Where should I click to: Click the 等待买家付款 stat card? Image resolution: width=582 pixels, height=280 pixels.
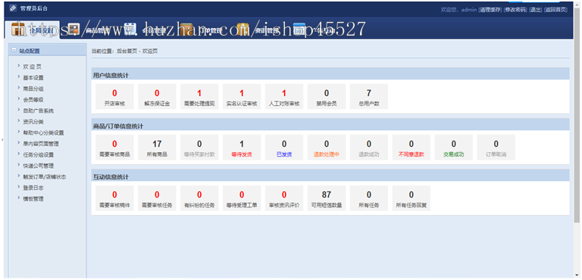click(199, 148)
